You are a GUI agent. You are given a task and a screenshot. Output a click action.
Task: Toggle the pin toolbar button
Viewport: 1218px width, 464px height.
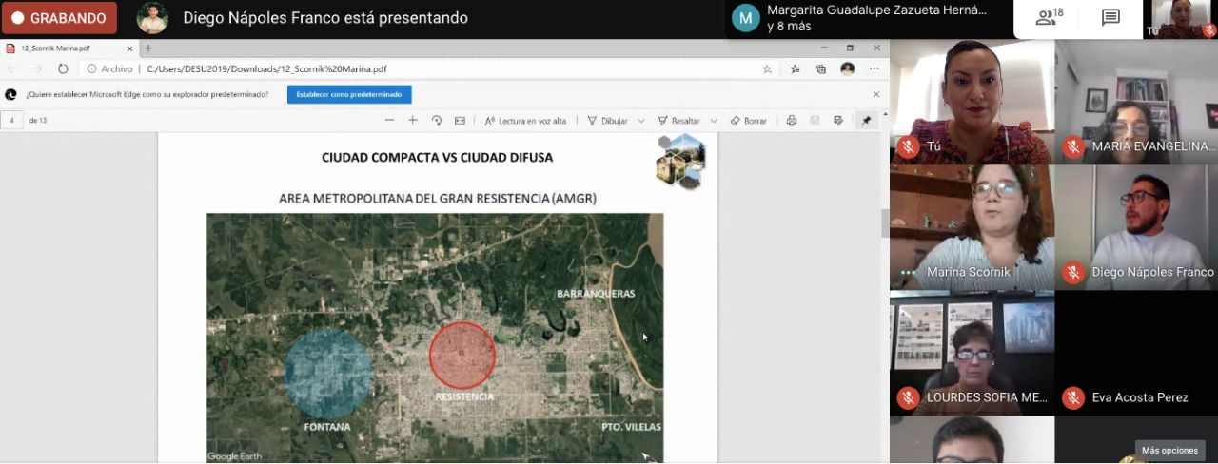pyautogui.click(x=866, y=121)
